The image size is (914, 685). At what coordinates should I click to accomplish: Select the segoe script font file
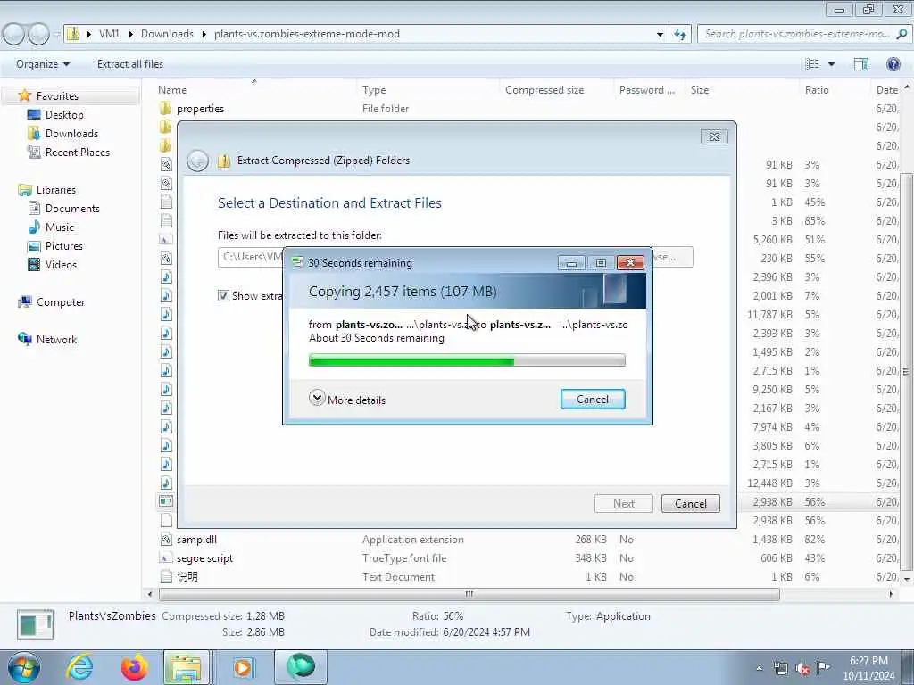(204, 558)
